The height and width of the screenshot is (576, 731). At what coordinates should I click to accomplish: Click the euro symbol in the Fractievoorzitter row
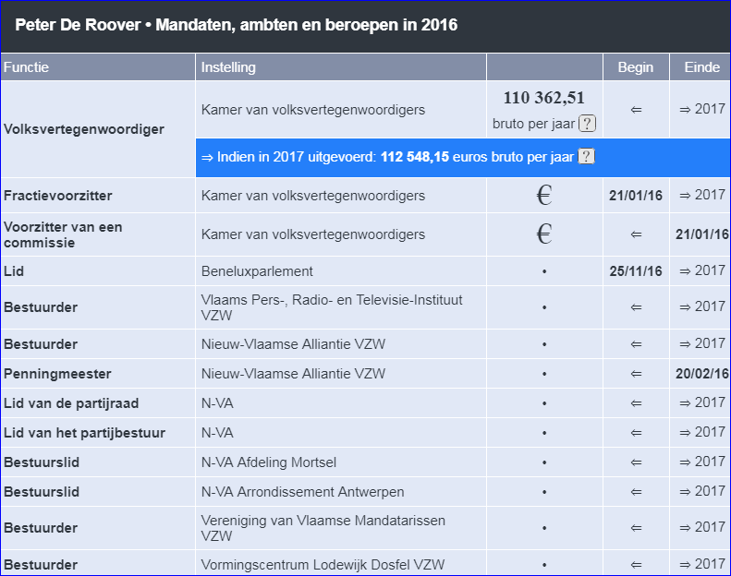tap(544, 196)
